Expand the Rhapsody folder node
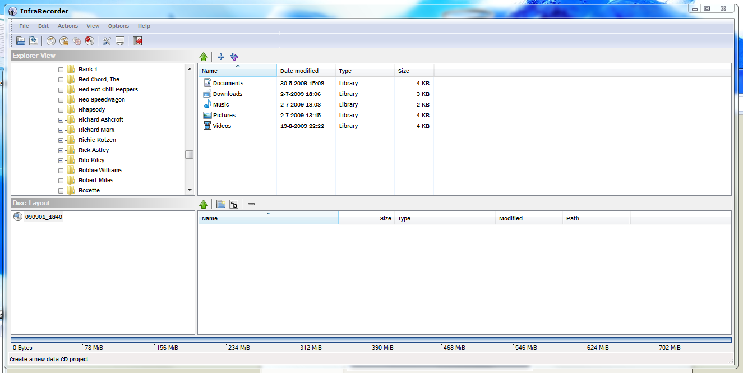 [61, 110]
